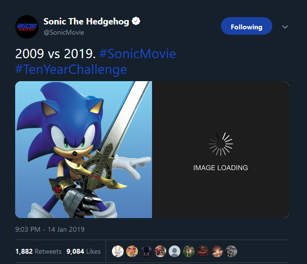Open the tweet timestamp 14 Jan 2019

pos(50,229)
